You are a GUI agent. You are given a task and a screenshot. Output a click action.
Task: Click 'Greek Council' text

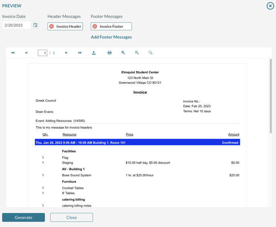[46, 101]
